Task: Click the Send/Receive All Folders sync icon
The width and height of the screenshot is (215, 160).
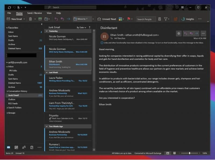Action: pyautogui.click(x=9, y=8)
